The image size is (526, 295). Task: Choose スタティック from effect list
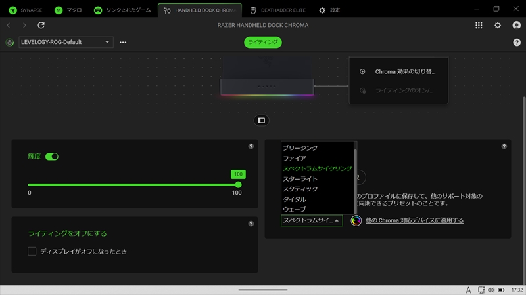(x=300, y=189)
